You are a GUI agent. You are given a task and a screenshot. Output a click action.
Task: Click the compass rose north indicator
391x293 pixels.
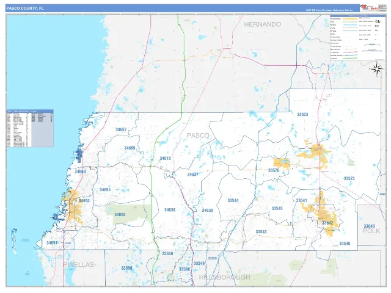pos(376,69)
